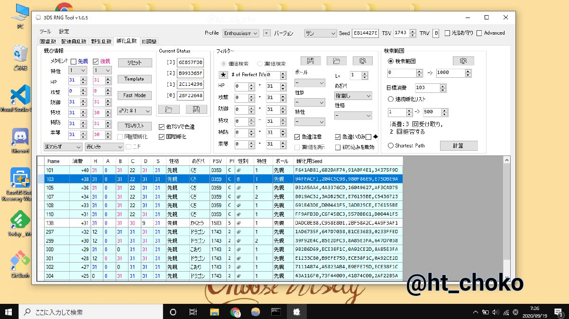Click the plus button next to Profile
Viewport: 569px width, 319px height.
coord(266,33)
